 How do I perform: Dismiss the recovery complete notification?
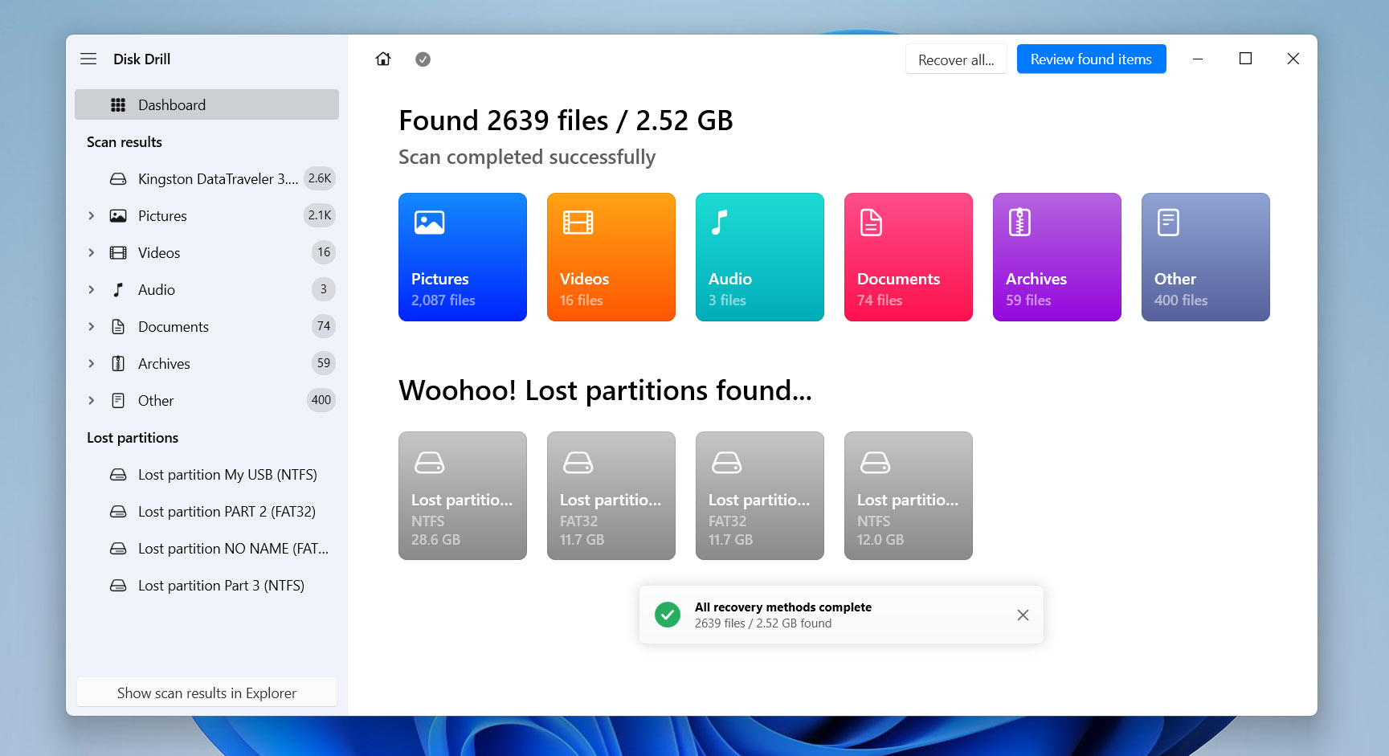tap(1023, 615)
